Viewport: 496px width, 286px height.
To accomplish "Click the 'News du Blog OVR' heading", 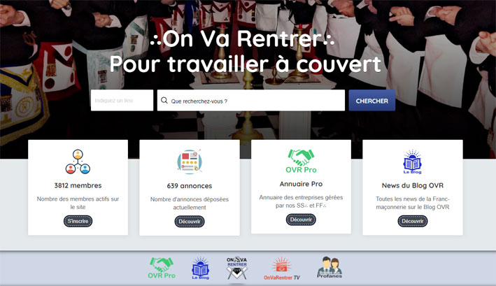I will pos(413,185).
